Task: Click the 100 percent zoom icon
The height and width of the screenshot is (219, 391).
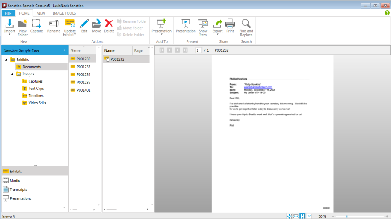Action: pyautogui.click(x=309, y=216)
